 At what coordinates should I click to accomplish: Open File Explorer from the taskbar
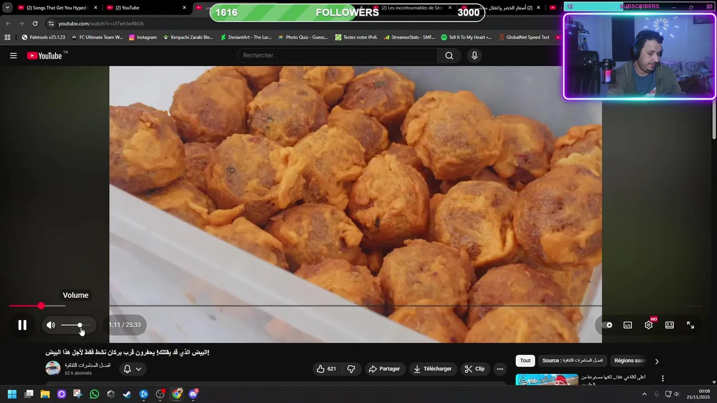[x=45, y=394]
